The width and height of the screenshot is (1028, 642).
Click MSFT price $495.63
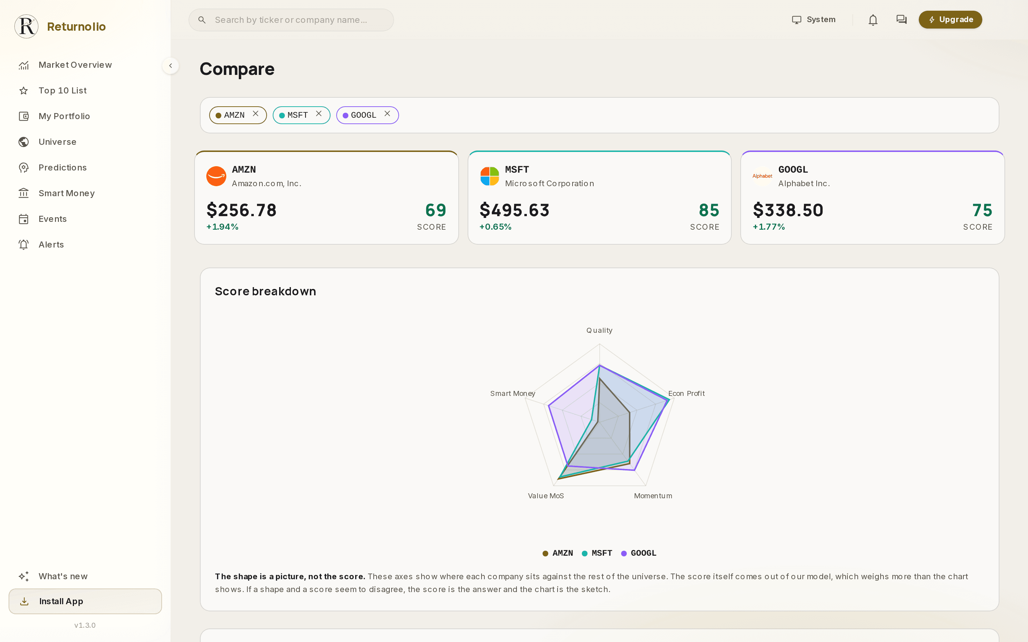[x=514, y=210]
